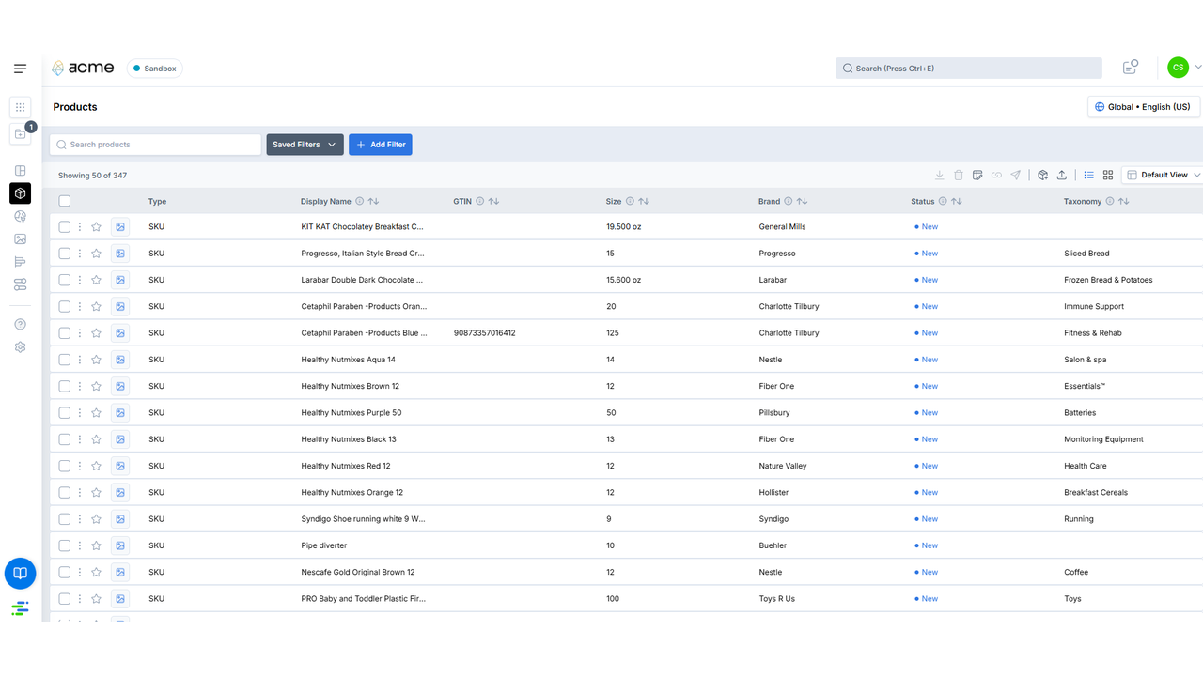Open New status of Pipe diverter
Viewport: 1203px width, 676px height.
coord(927,545)
